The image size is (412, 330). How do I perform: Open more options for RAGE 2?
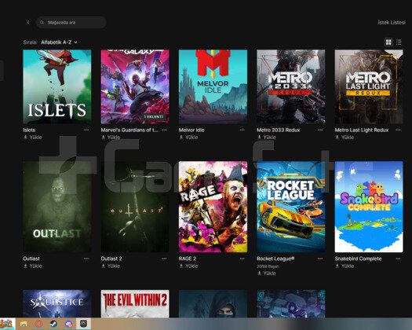[242, 258]
